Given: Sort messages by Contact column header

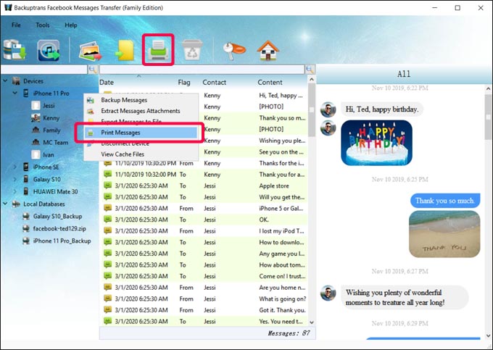Looking at the screenshot, I should pos(215,83).
